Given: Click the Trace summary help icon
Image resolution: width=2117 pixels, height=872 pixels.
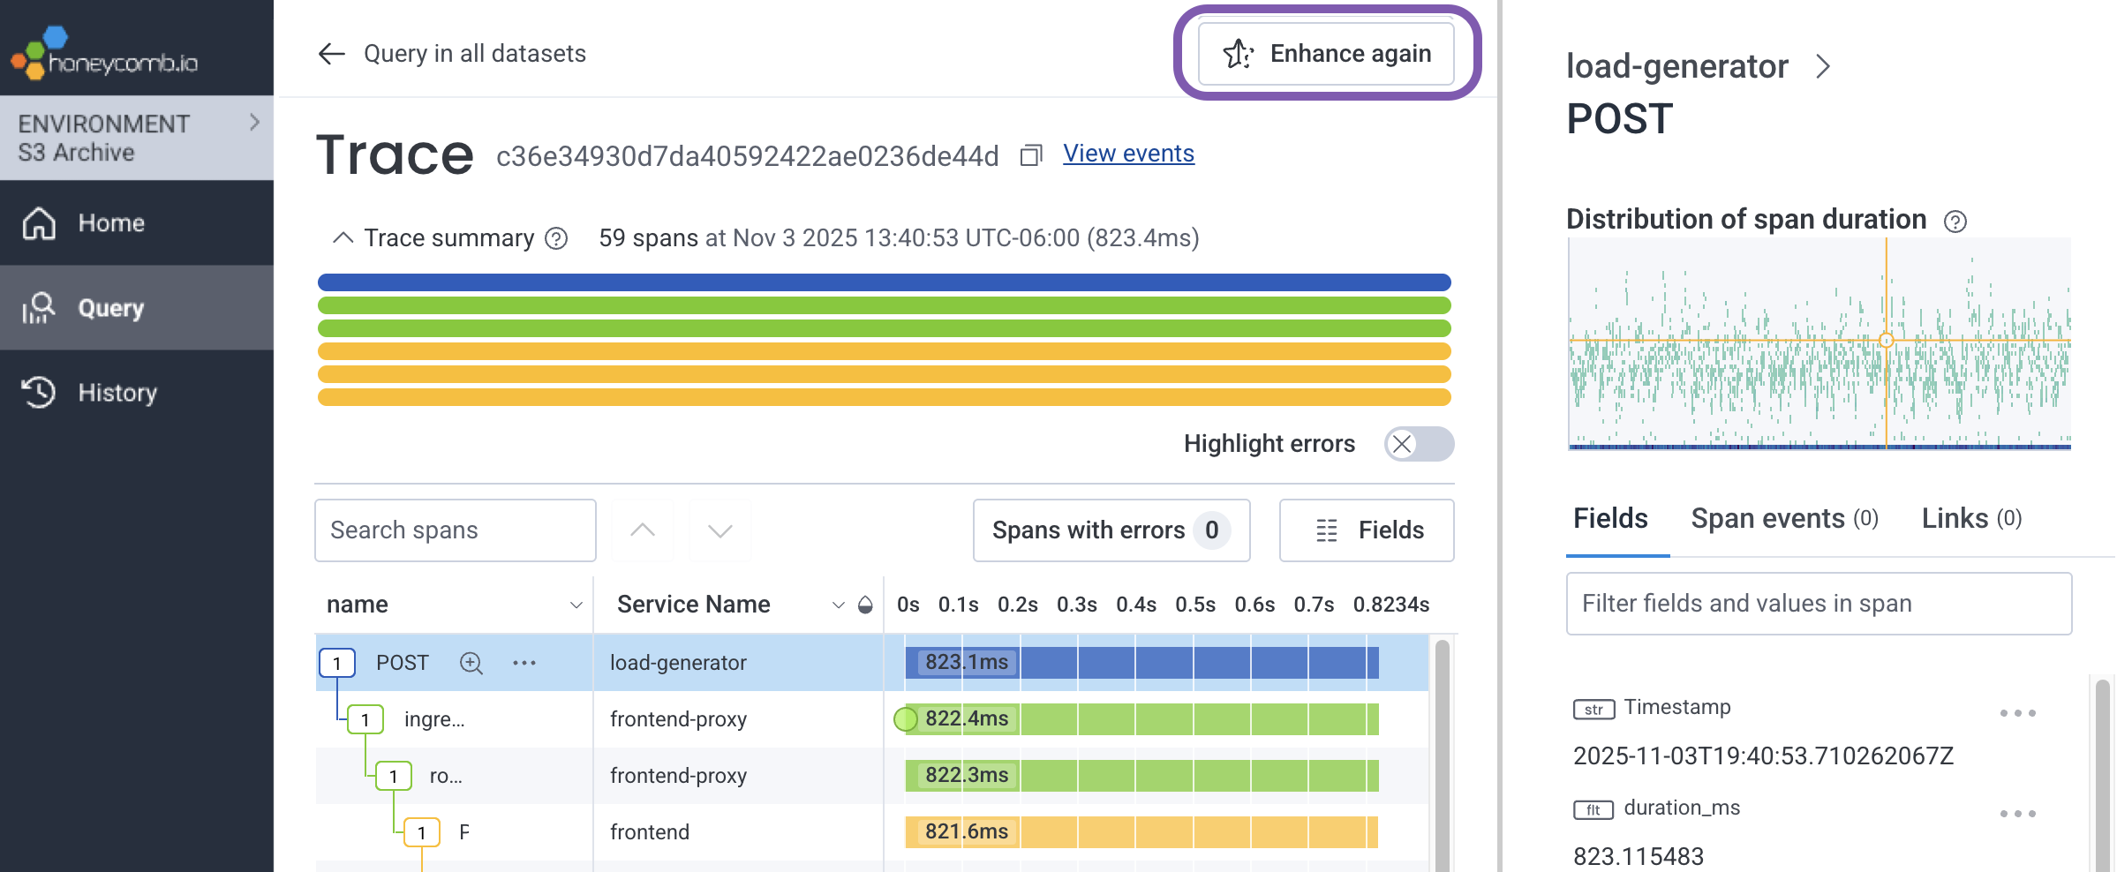Looking at the screenshot, I should (556, 238).
